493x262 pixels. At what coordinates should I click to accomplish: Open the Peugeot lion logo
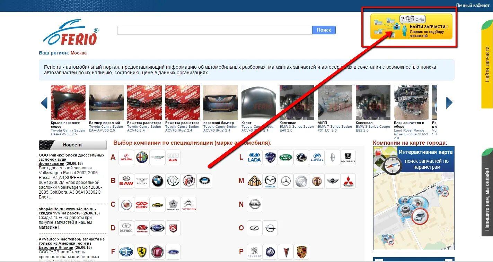[x=254, y=252]
